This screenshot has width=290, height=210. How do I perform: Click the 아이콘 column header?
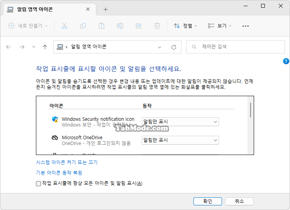(x=56, y=106)
